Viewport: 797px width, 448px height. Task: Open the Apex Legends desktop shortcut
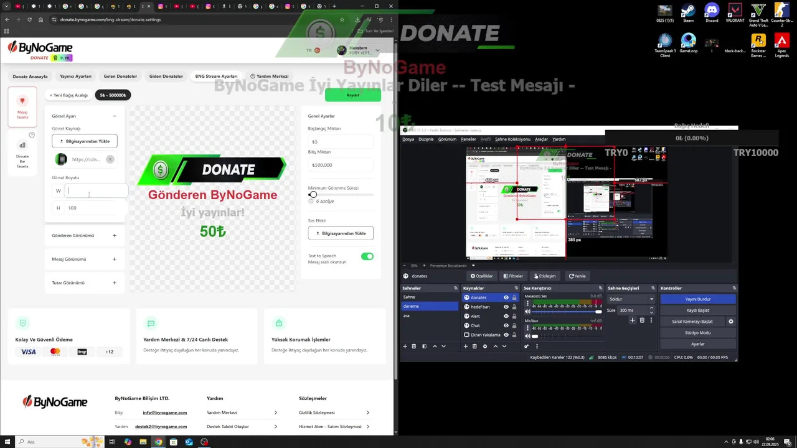(x=781, y=45)
